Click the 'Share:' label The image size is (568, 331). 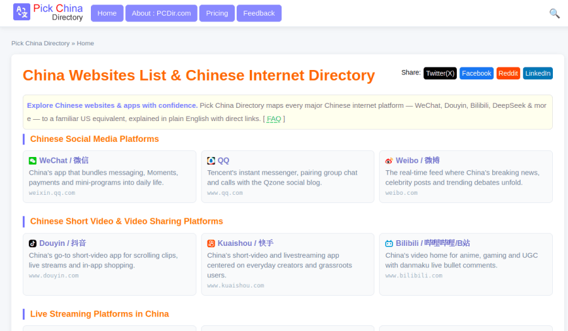click(411, 73)
